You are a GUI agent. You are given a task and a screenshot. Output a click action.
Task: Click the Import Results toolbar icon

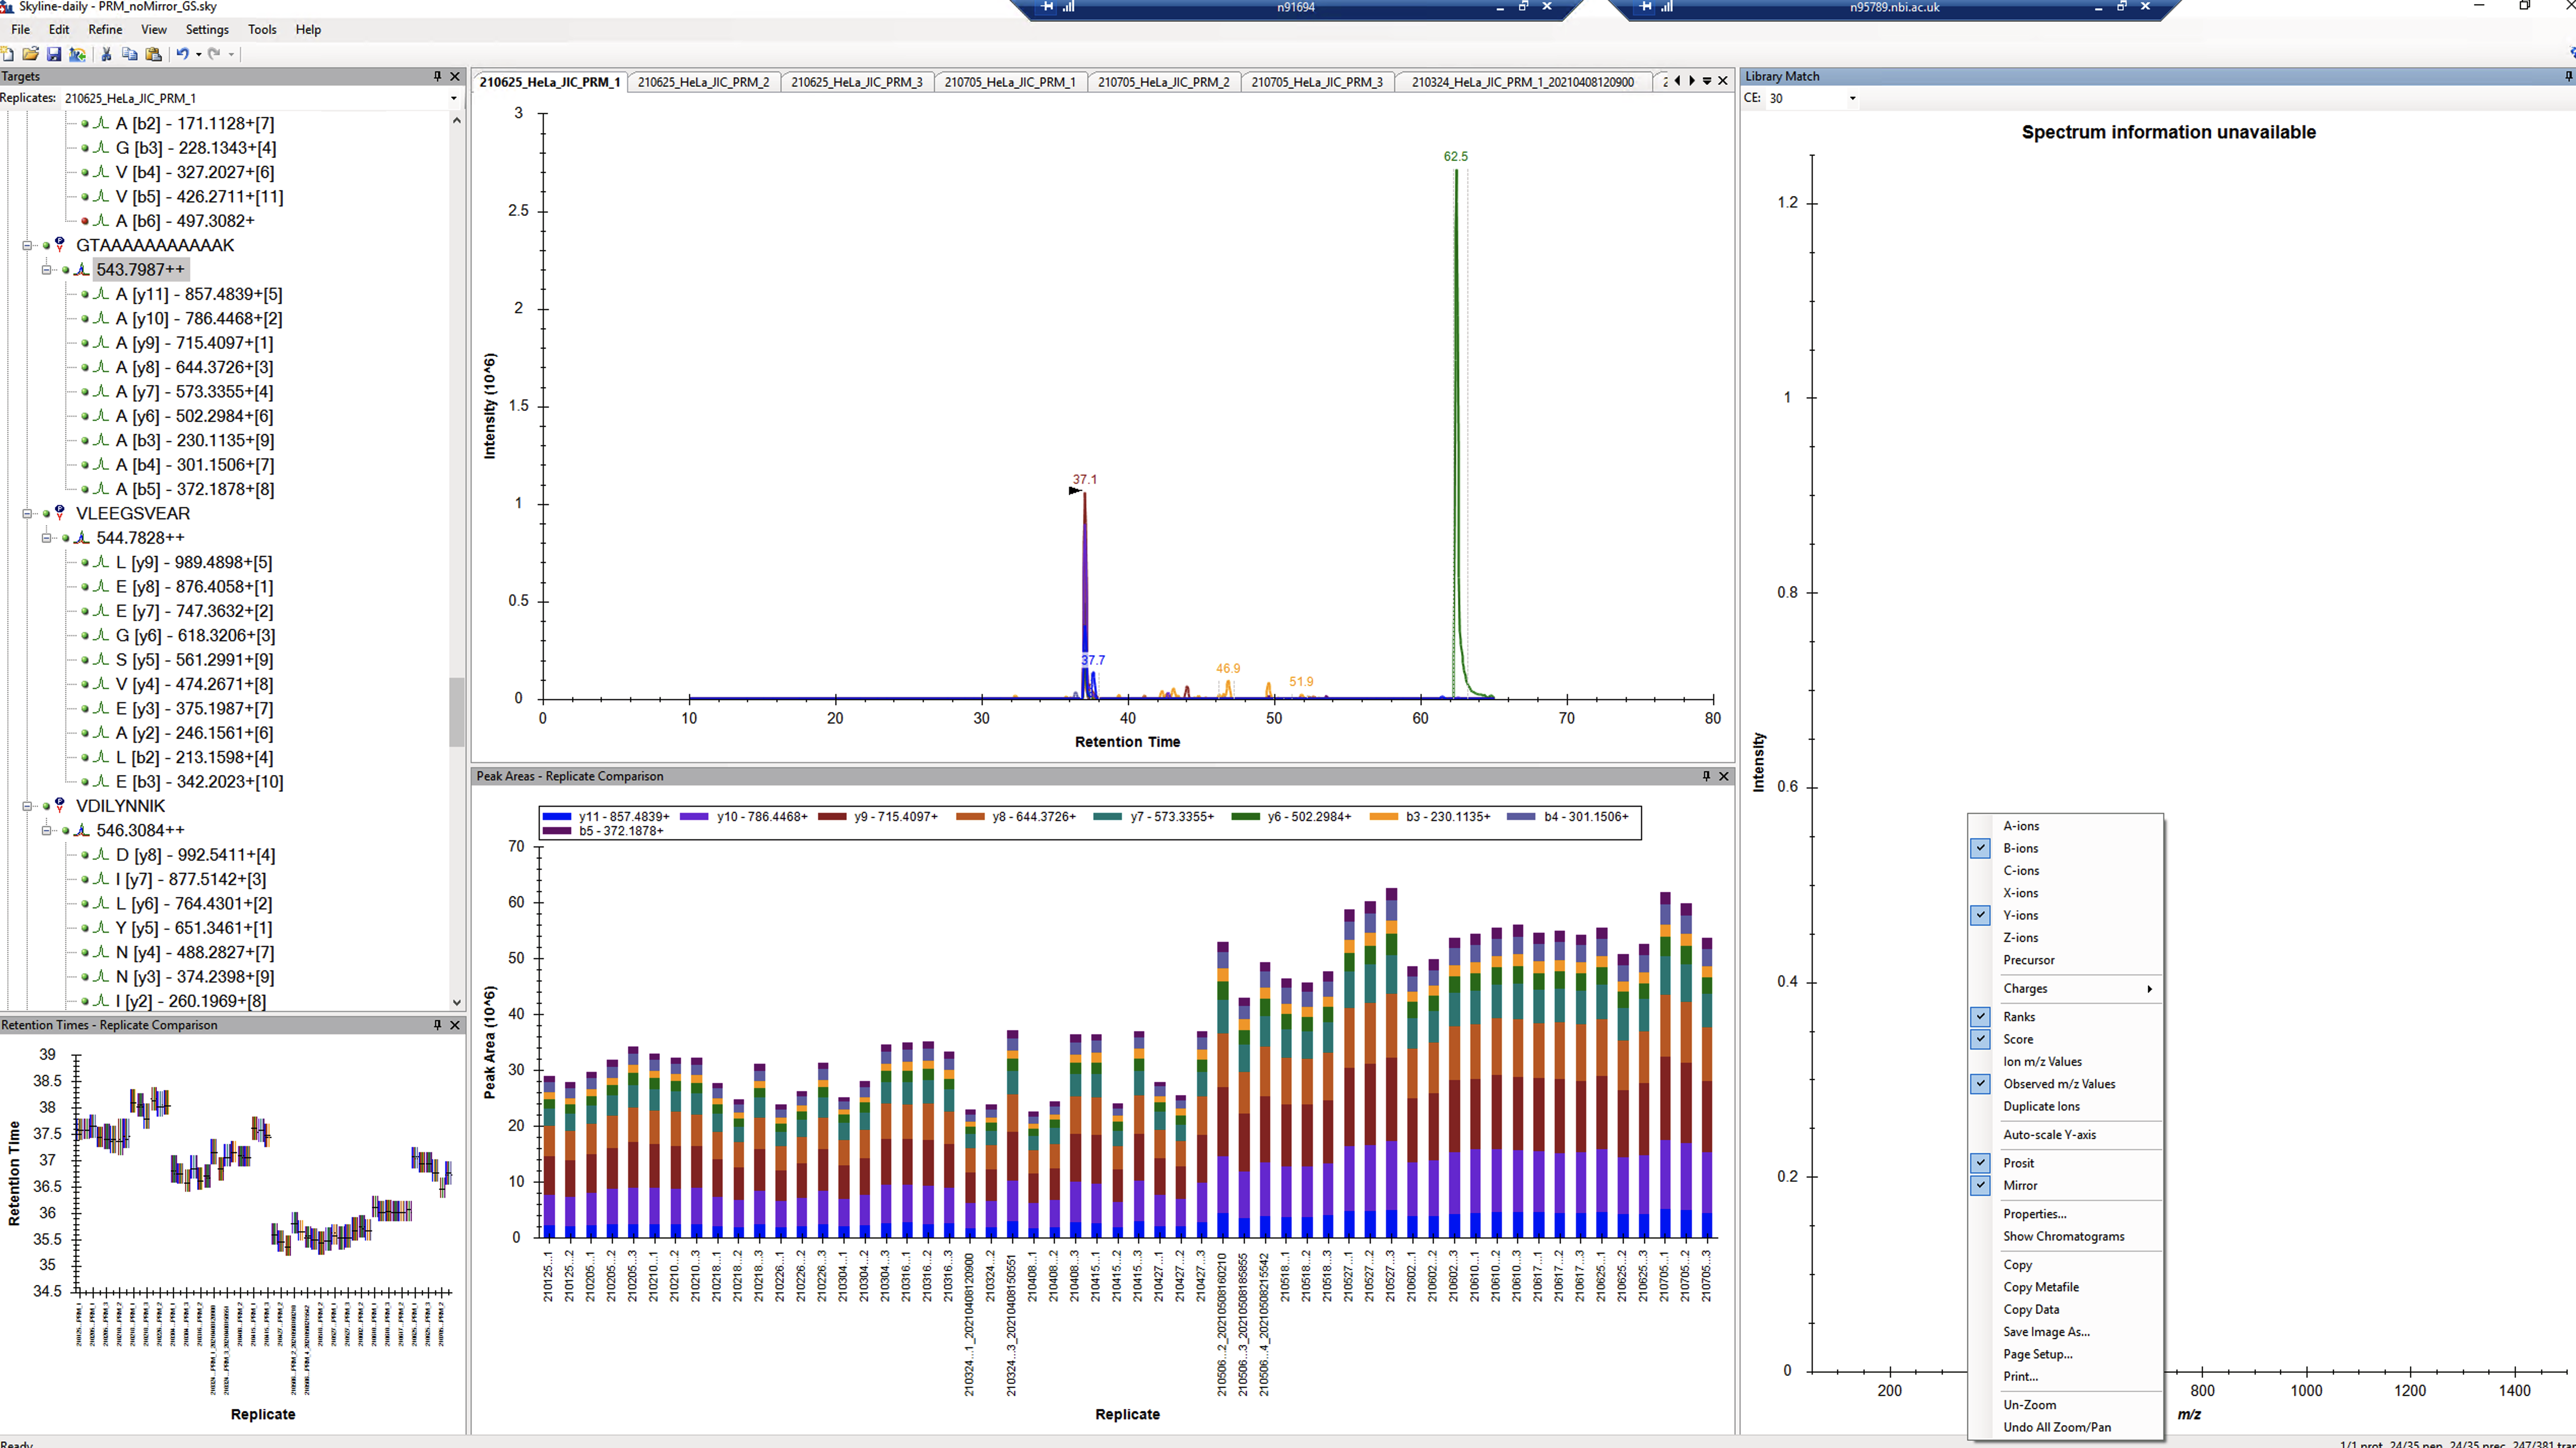tap(78, 54)
